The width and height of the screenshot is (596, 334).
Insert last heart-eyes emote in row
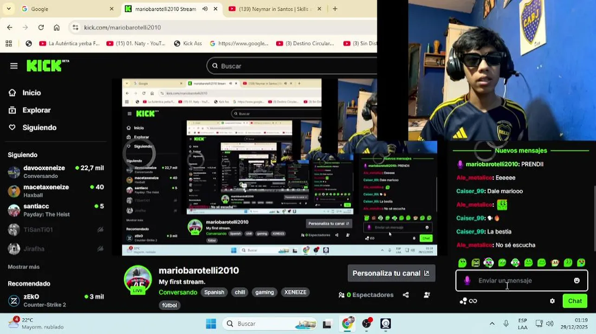pos(581,263)
